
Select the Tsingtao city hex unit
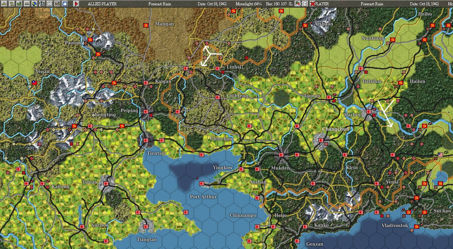click(x=146, y=227)
